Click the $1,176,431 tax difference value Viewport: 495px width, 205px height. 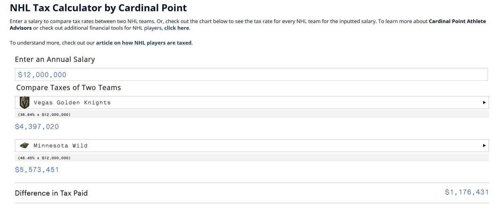[467, 192]
